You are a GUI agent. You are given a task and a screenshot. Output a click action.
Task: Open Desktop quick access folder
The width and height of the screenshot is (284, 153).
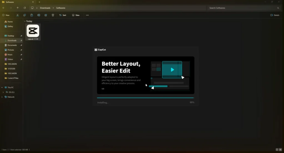click(x=11, y=36)
